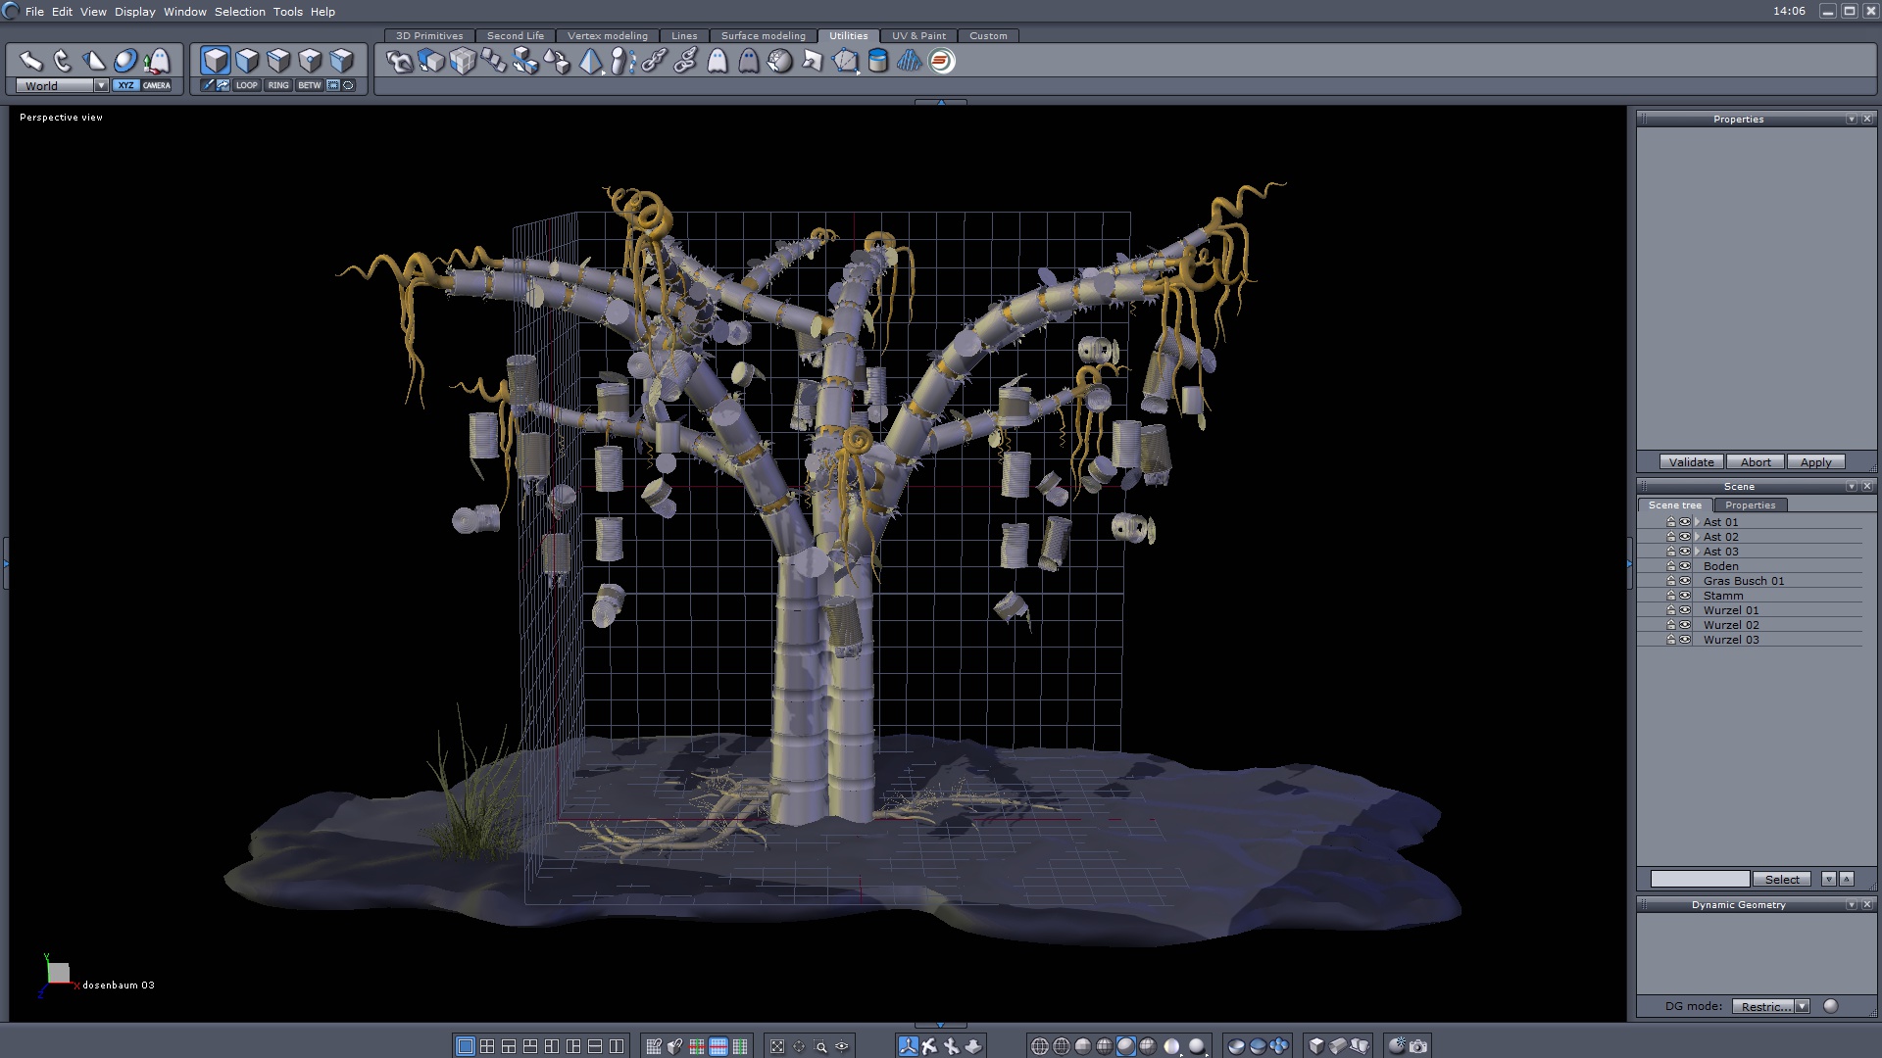
Task: Click the Validate button
Action: [x=1691, y=462]
